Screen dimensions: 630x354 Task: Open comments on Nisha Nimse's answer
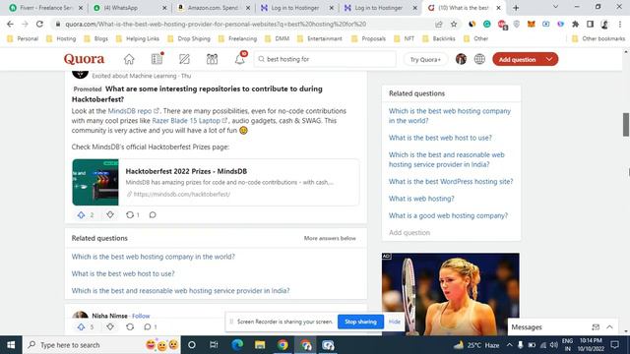point(148,327)
